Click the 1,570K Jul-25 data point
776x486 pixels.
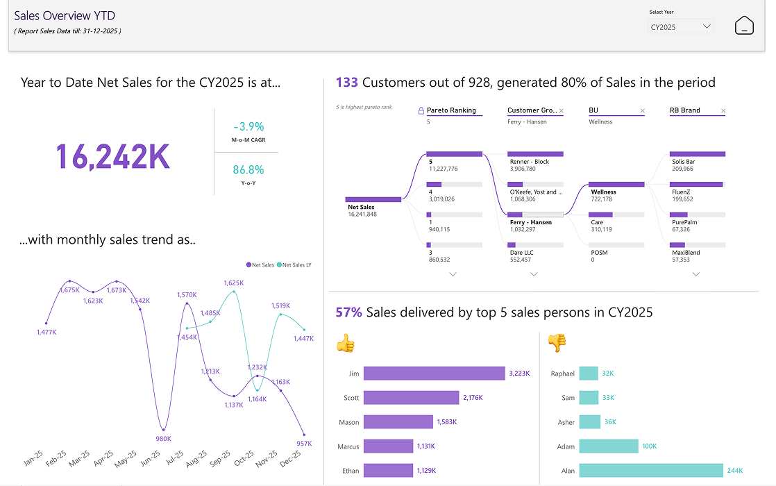pyautogui.click(x=187, y=303)
